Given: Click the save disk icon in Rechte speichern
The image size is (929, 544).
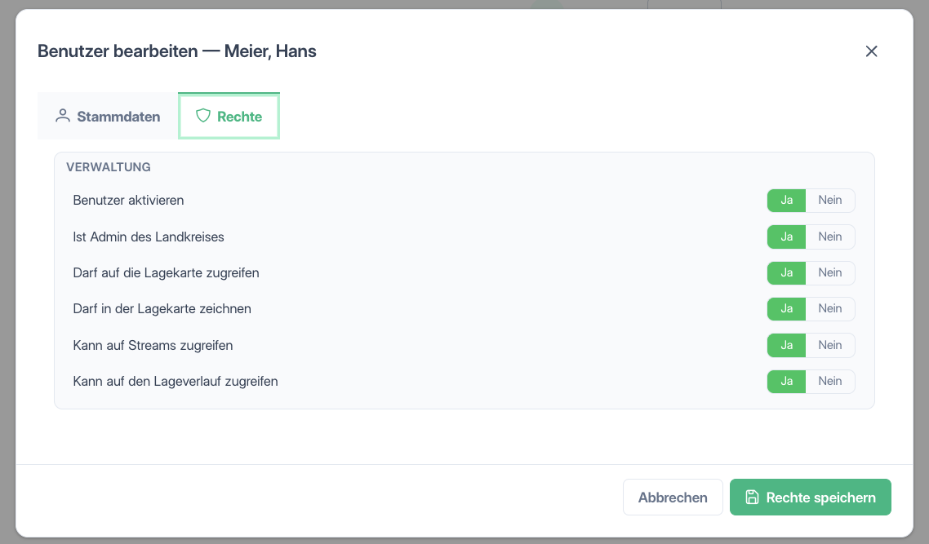Looking at the screenshot, I should (752, 498).
